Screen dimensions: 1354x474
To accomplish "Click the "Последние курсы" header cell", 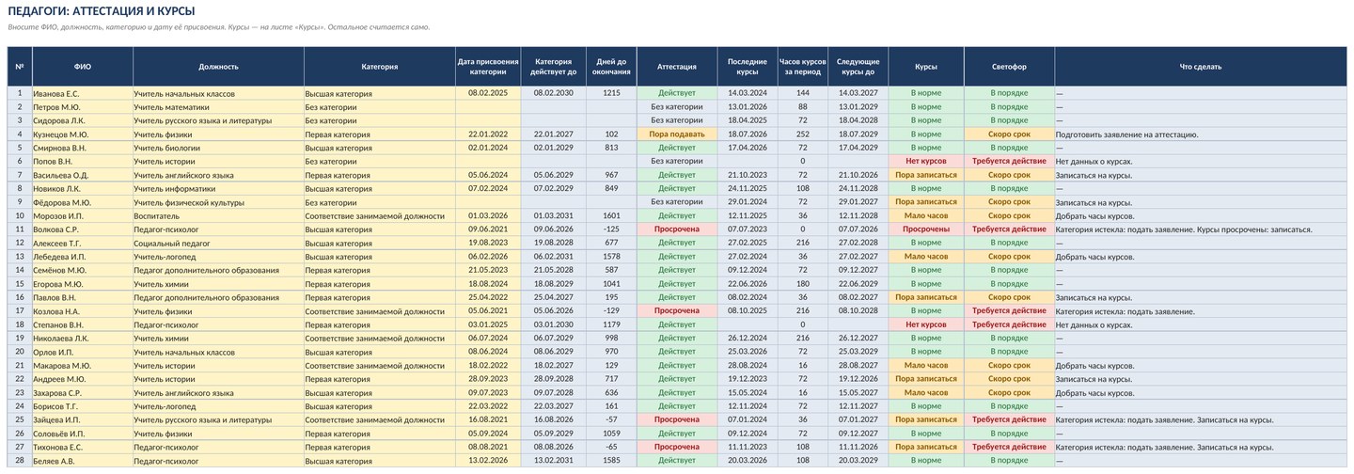I will (748, 67).
